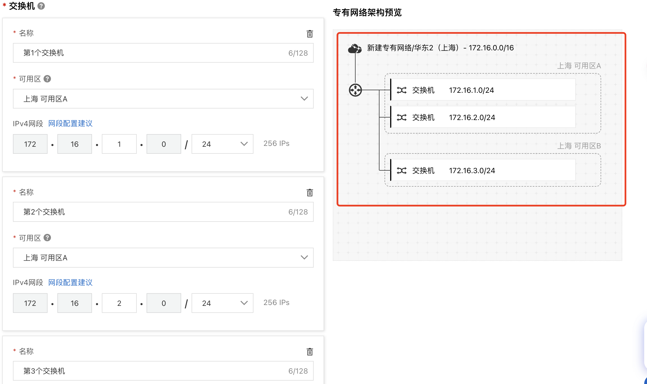The height and width of the screenshot is (384, 647).
Task: Delete the third switch with trash icon
Action: [309, 352]
